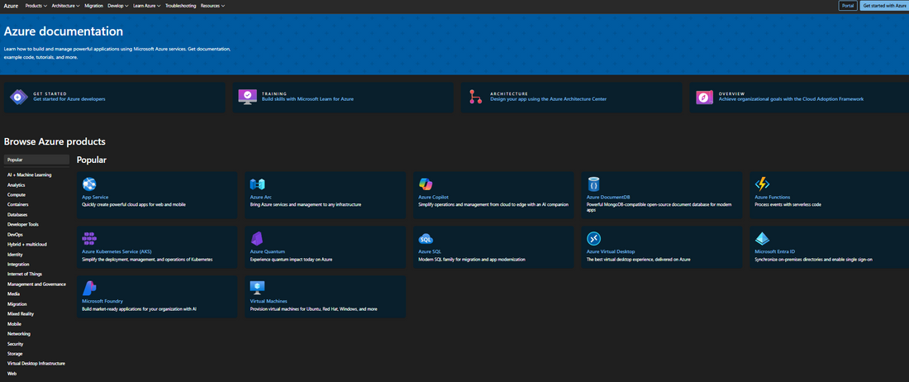Click the Azure DocumentDB database icon
This screenshot has width=909, height=382.
(x=593, y=184)
